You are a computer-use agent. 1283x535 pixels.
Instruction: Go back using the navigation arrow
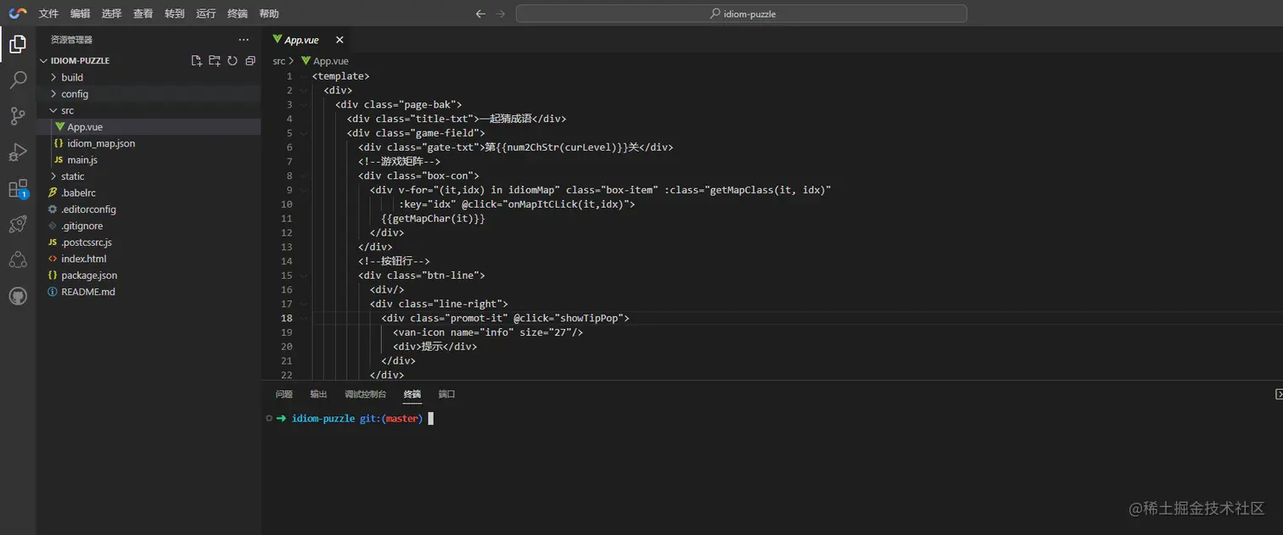click(481, 14)
